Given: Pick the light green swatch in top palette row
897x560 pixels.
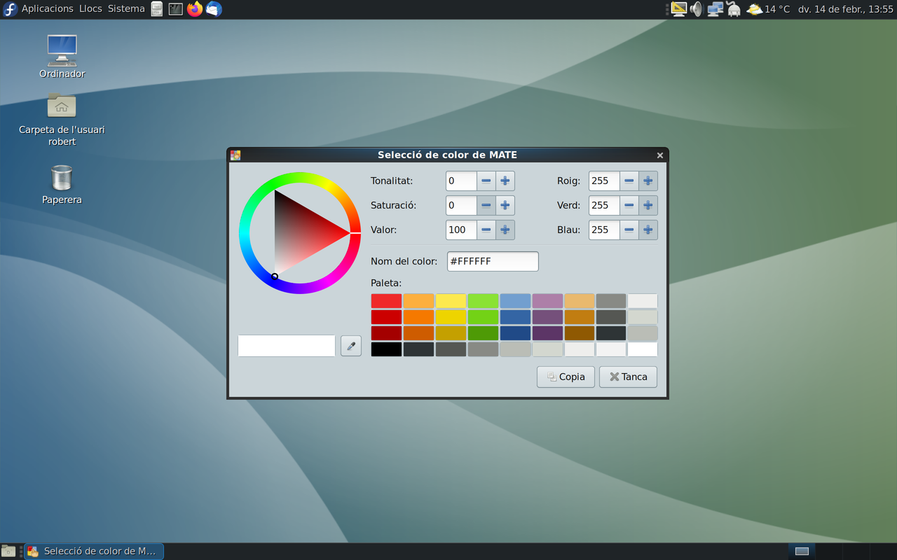Looking at the screenshot, I should [483, 301].
